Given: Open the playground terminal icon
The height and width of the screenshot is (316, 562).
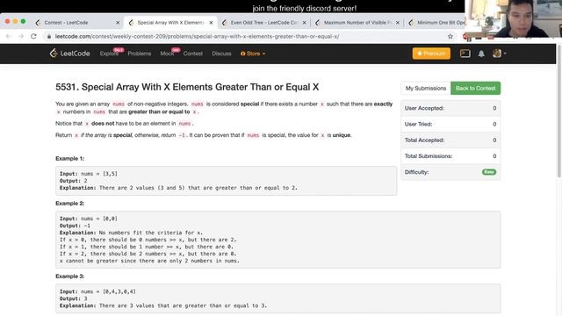Looking at the screenshot, I should tap(465, 54).
